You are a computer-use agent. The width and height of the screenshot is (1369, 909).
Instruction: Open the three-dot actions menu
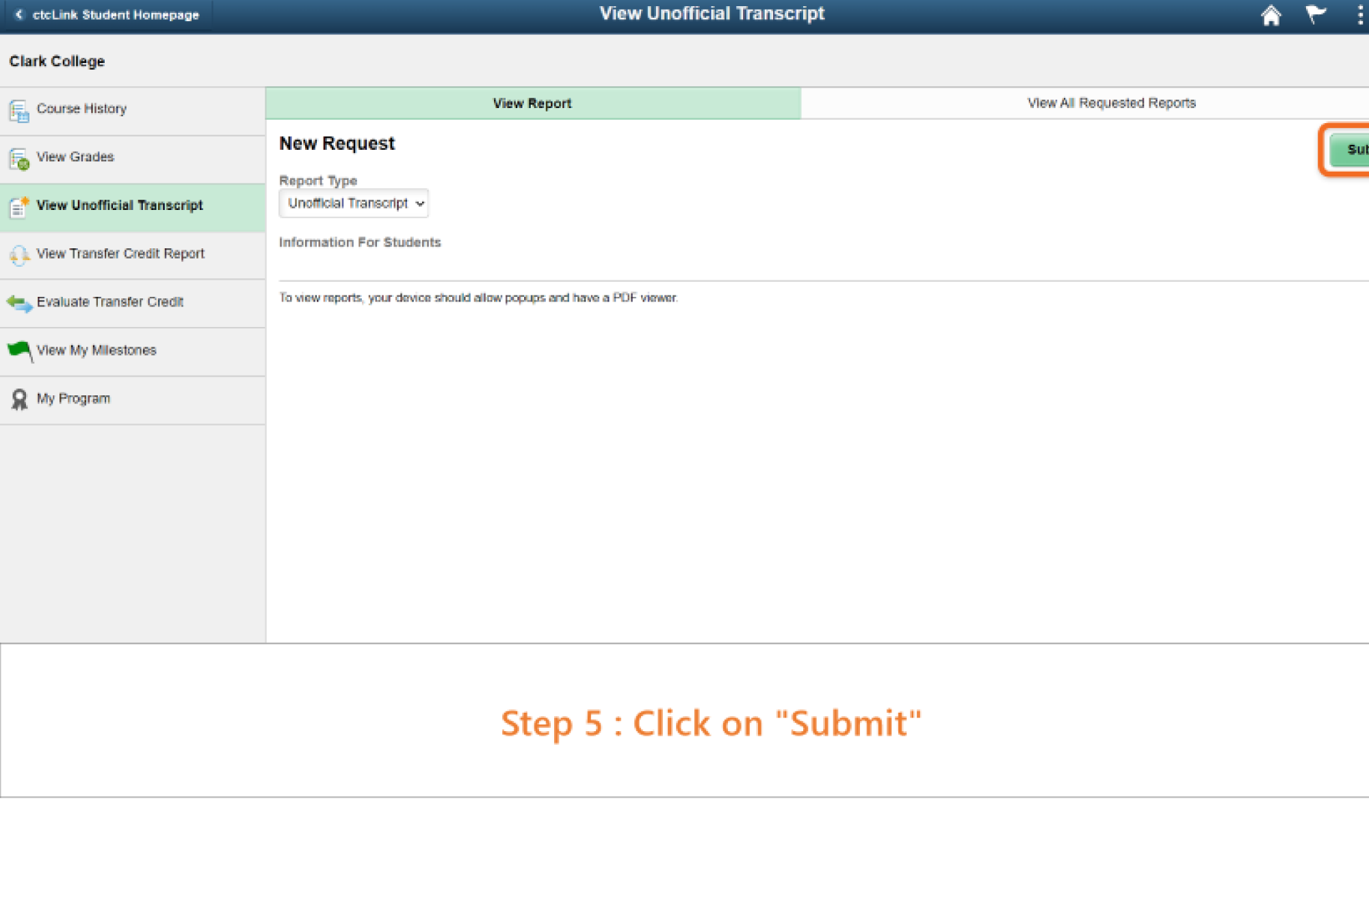click(1359, 15)
